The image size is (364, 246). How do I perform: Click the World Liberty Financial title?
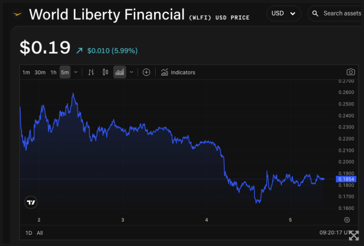pos(107,14)
